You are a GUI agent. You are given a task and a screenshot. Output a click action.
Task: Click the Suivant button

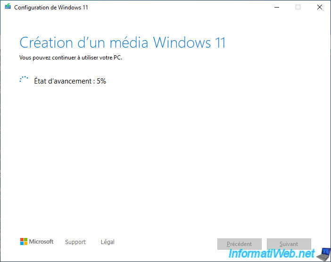[289, 244]
